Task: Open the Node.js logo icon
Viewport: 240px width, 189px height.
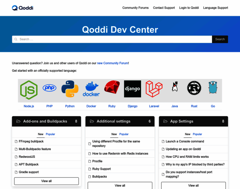Action: [x=29, y=90]
